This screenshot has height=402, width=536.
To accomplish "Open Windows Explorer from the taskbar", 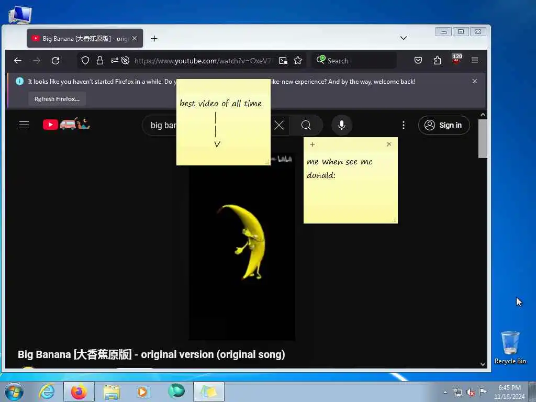I will (x=111, y=392).
